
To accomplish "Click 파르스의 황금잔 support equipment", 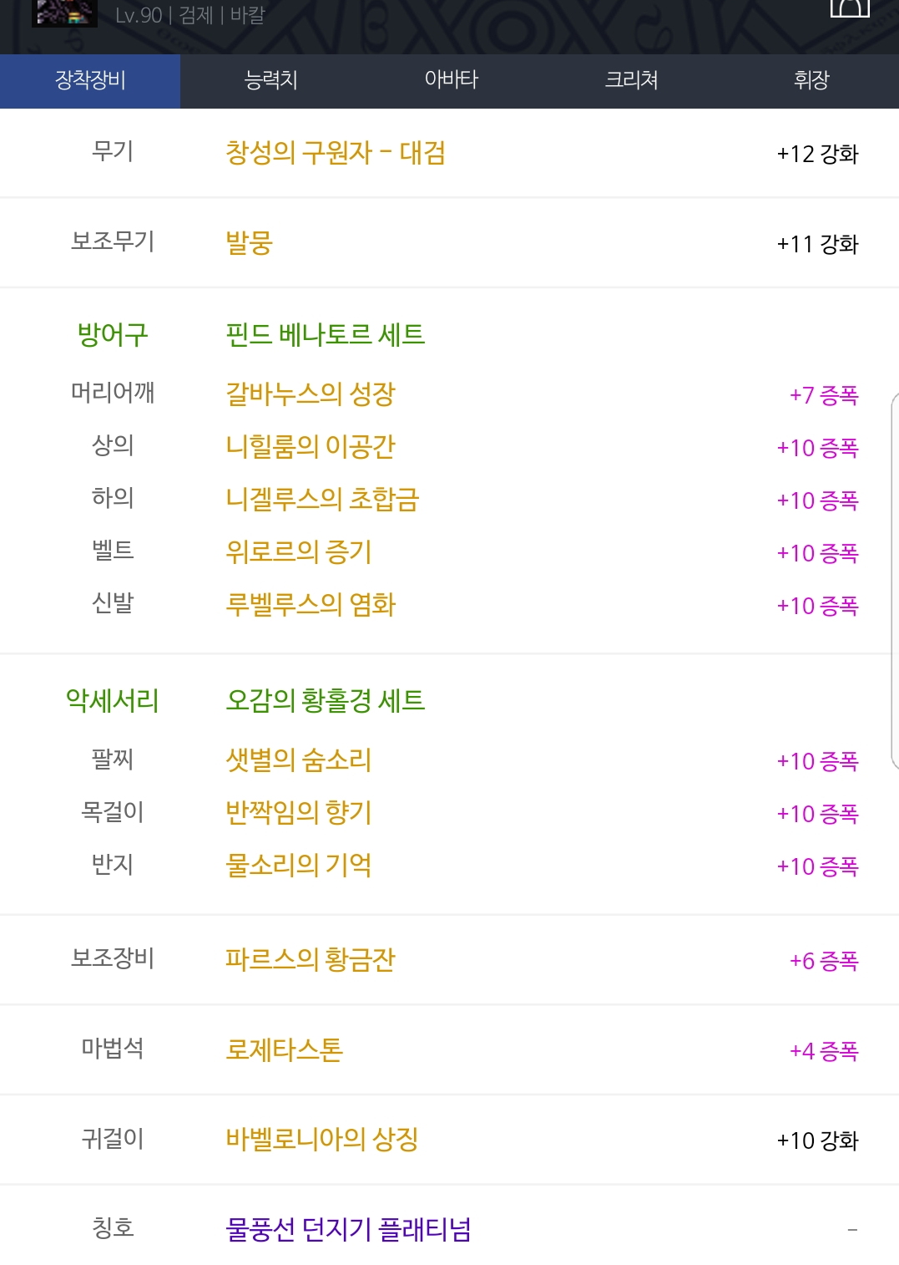I will pyautogui.click(x=310, y=959).
